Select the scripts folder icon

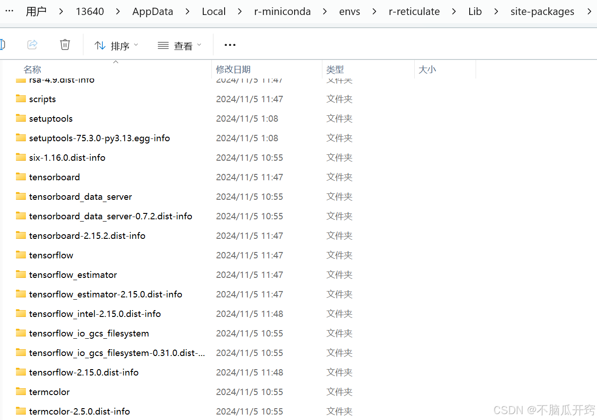pyautogui.click(x=21, y=99)
